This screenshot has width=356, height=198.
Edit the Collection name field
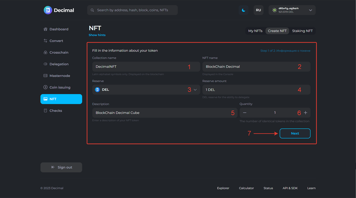coord(146,67)
